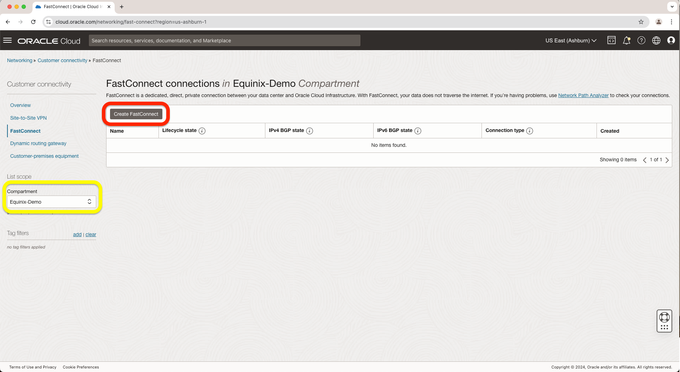
Task: Open the user profile avatar menu
Action: [671, 41]
